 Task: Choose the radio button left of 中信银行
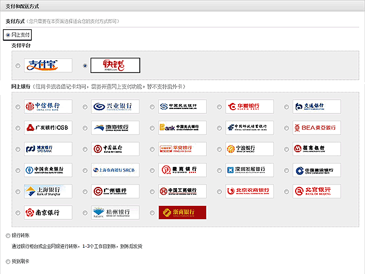point(18,107)
